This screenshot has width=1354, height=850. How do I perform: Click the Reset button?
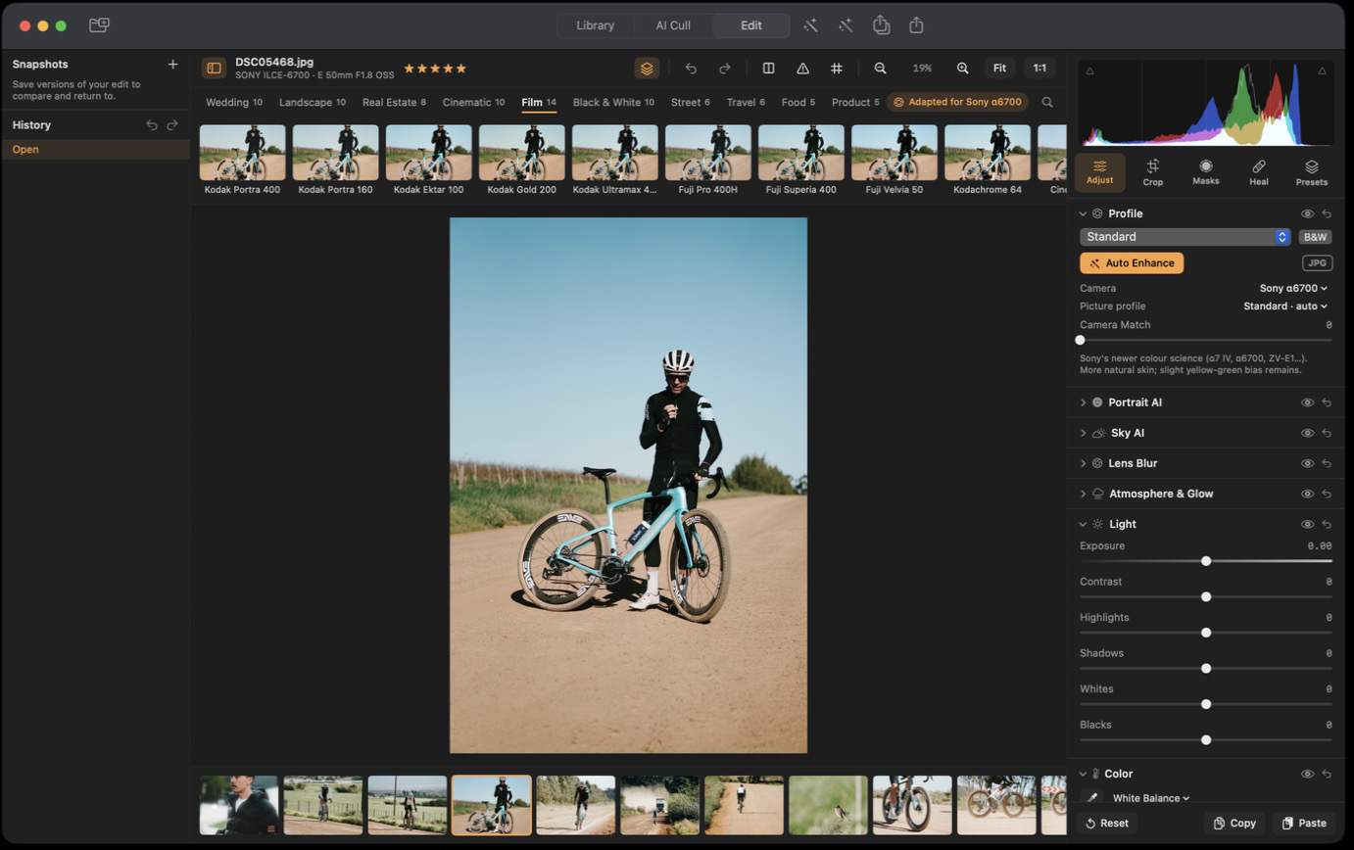click(x=1107, y=823)
